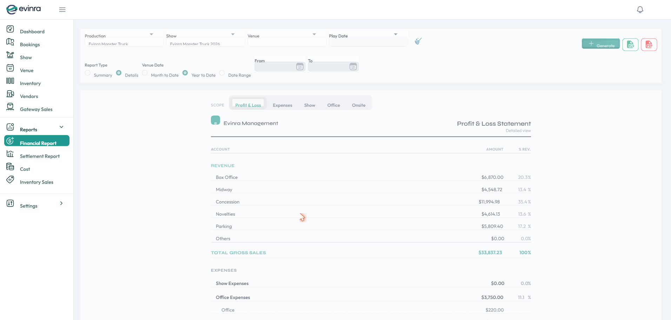Open the Production dropdown
The height and width of the screenshot is (320, 671).
(124, 39)
